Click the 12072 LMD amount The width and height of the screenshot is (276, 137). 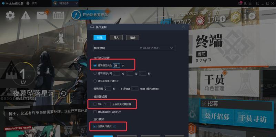183,22
